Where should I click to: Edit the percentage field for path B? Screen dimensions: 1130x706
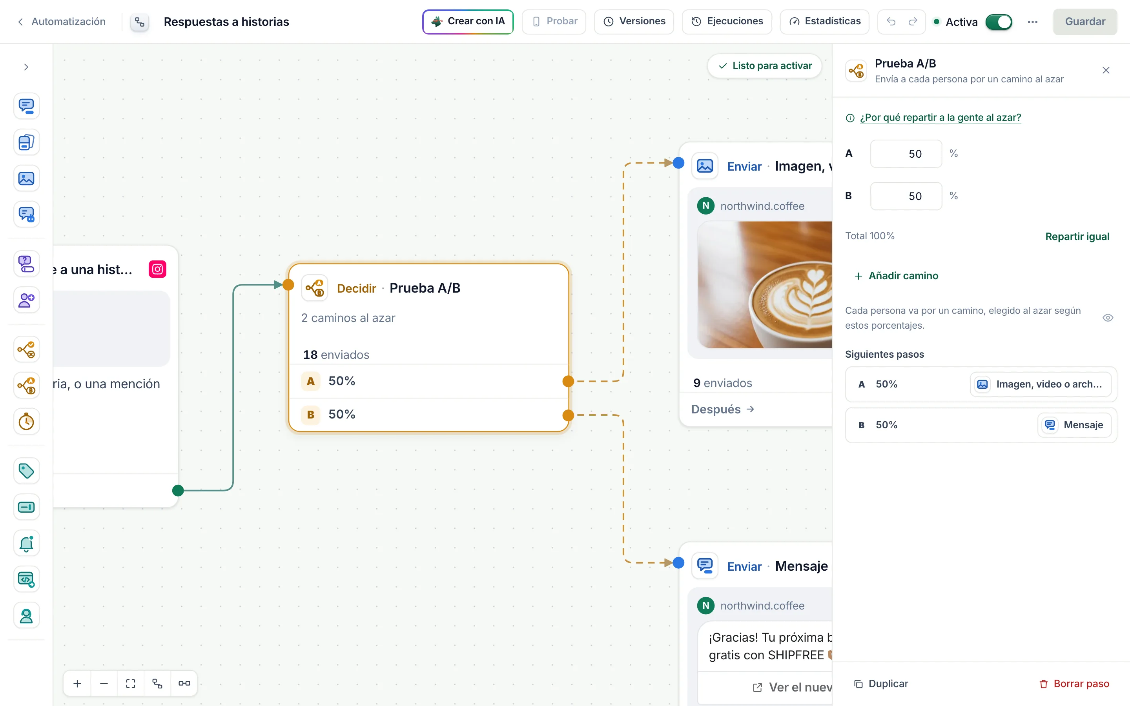pyautogui.click(x=906, y=196)
